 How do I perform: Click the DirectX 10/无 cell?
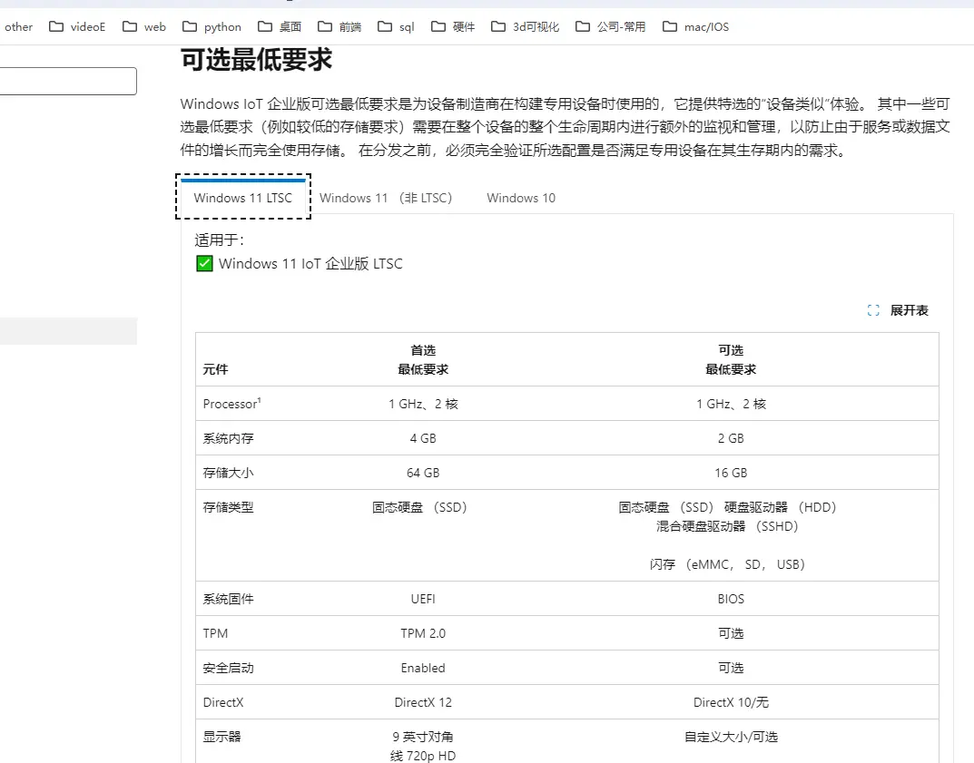(731, 702)
